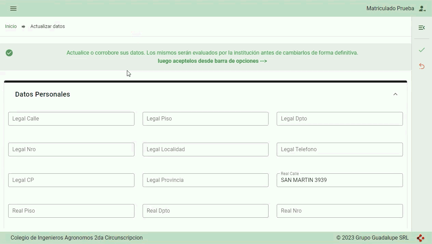432x244 pixels.
Task: Focus the Legal Provincia field
Action: point(206,180)
